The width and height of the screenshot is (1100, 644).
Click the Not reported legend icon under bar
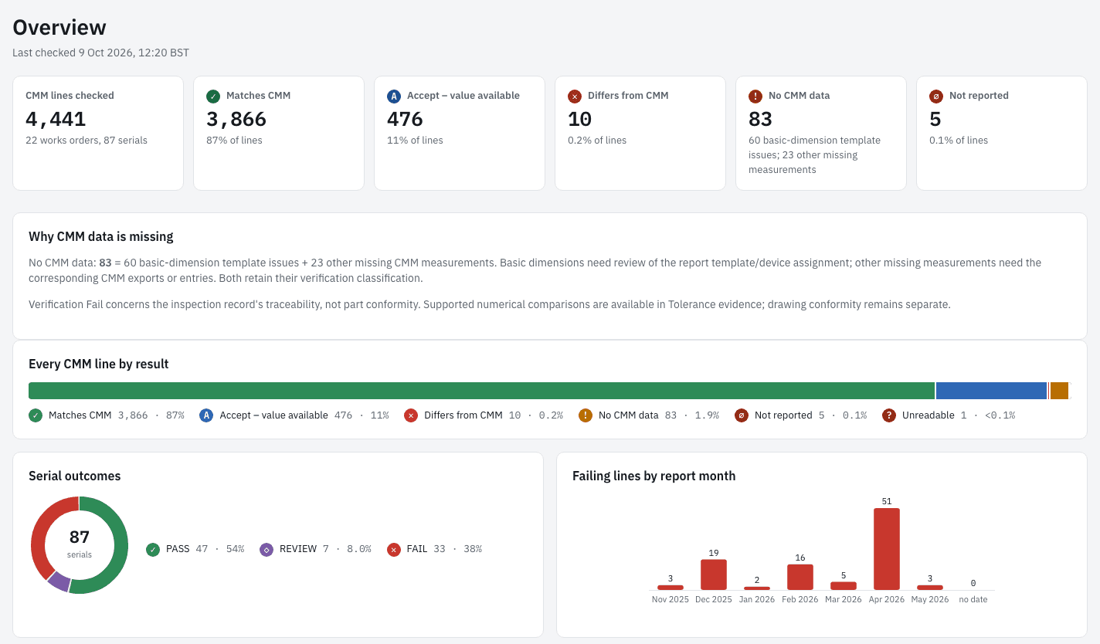coord(742,415)
